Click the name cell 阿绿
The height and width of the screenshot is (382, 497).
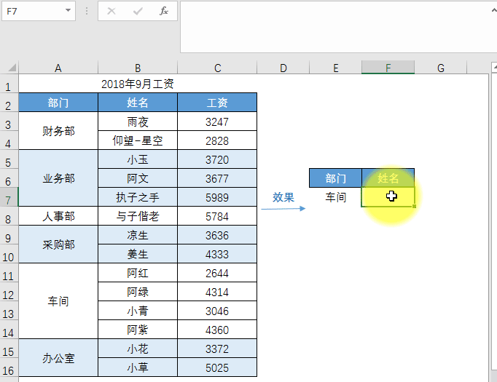[138, 292]
